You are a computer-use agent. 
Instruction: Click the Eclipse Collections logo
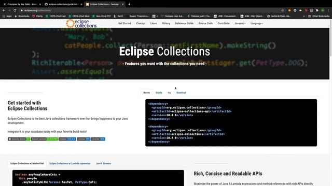tap(81, 23)
